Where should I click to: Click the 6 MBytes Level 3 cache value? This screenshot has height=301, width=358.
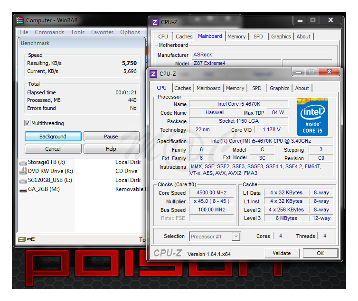coord(286,218)
